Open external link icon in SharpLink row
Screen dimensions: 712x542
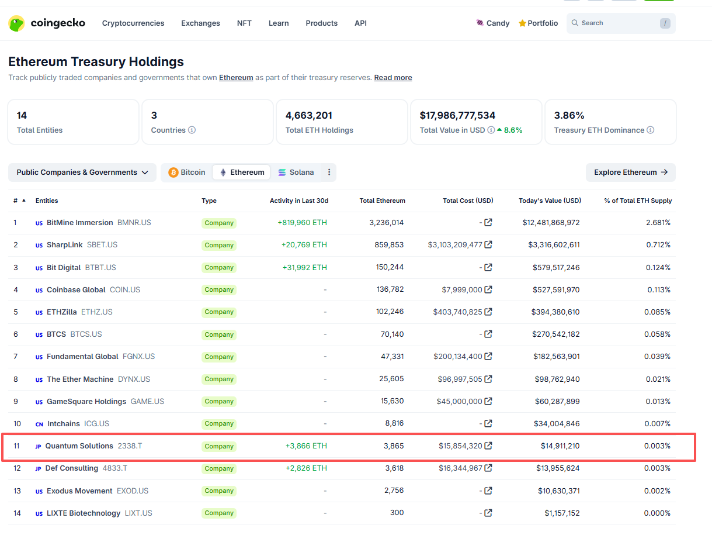(488, 245)
